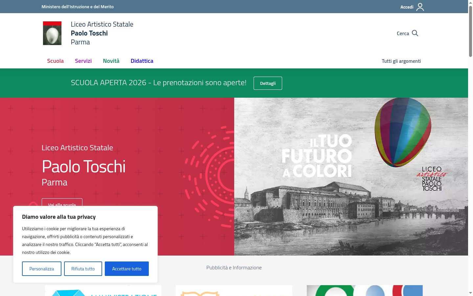
Task: Open the Servizi menu
Action: click(x=83, y=61)
